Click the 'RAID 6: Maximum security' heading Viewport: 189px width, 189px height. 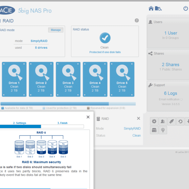click(x=41, y=162)
